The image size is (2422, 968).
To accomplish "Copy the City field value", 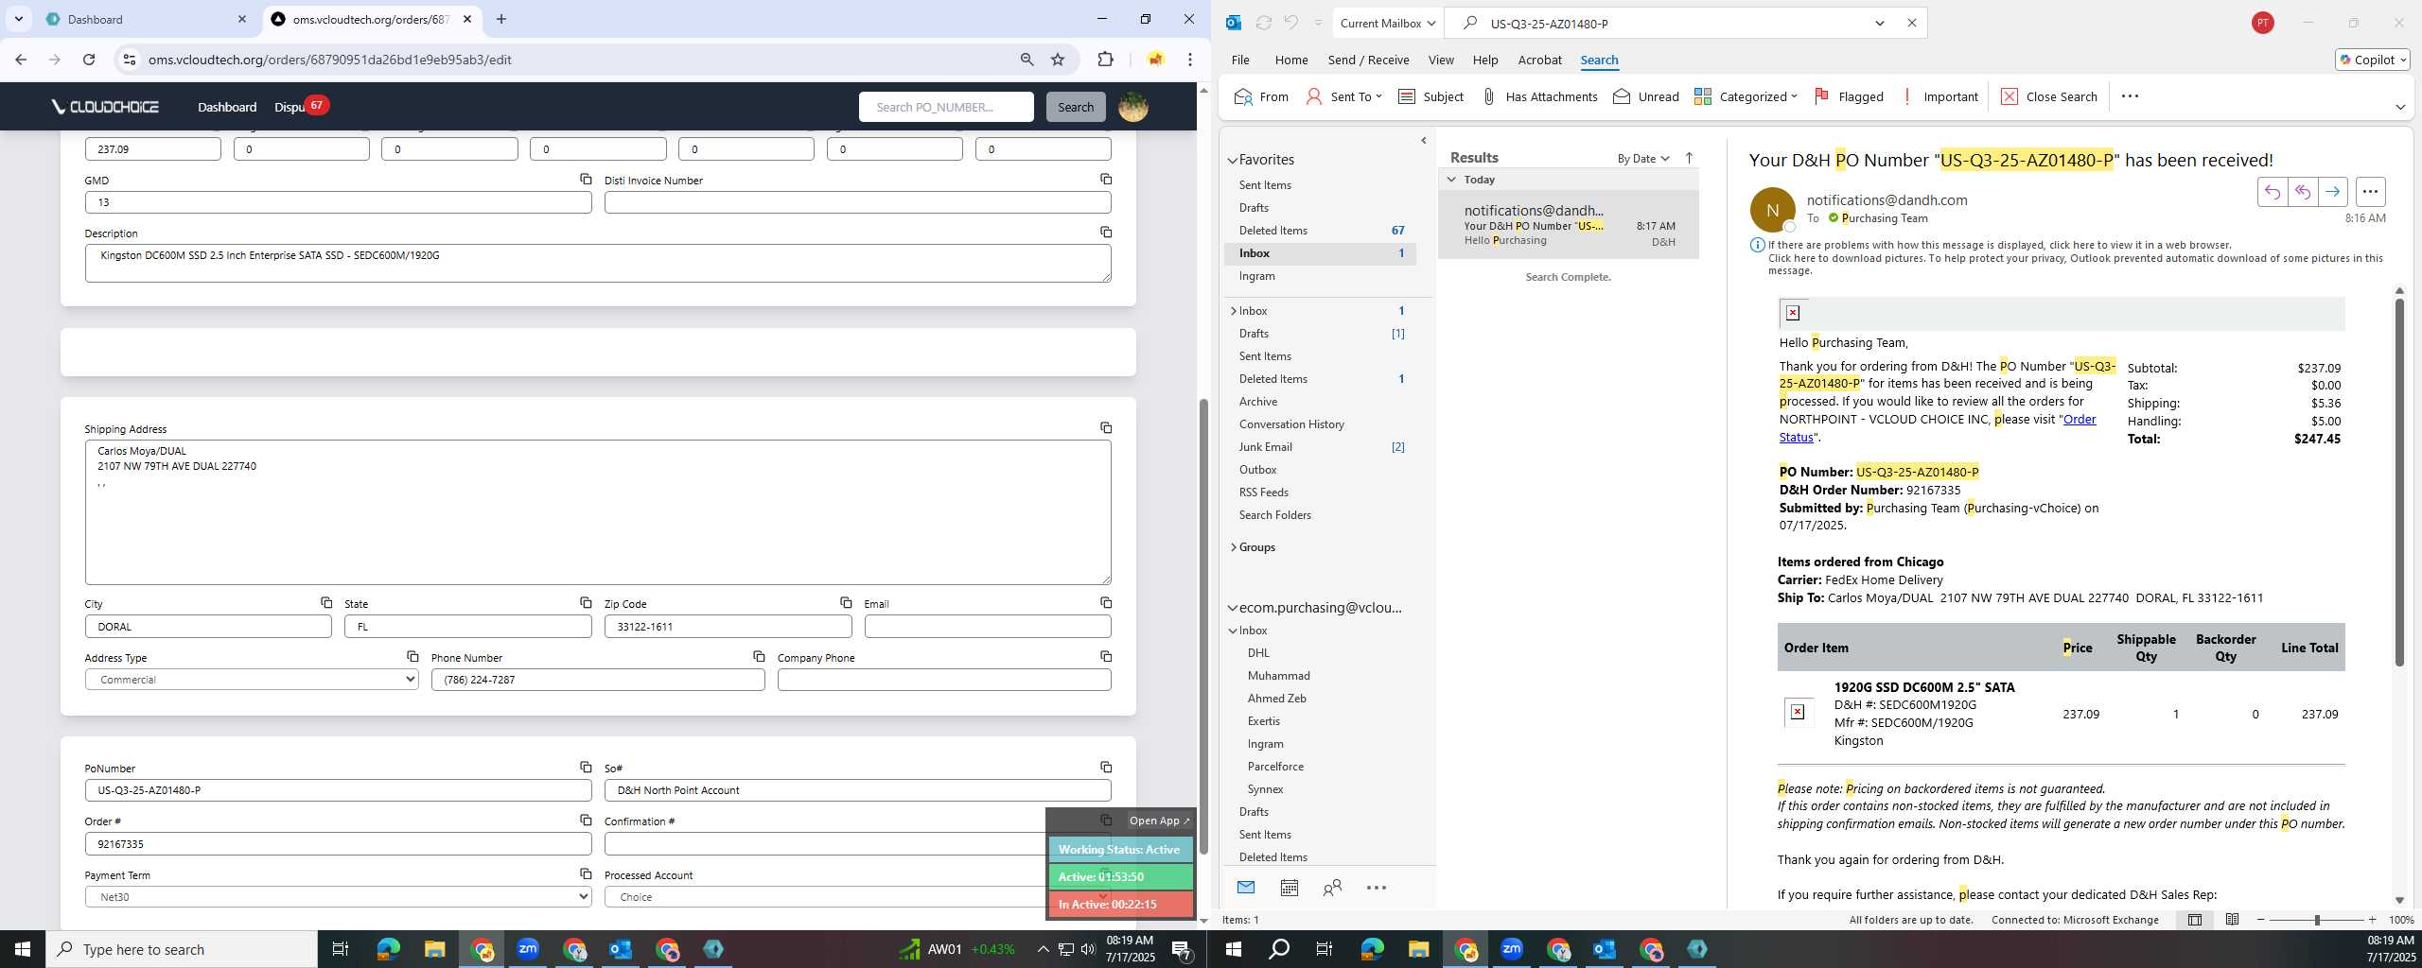I will [x=325, y=603].
